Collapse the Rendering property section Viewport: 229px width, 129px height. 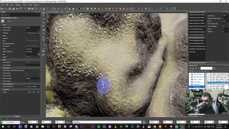click(x=6, y=68)
